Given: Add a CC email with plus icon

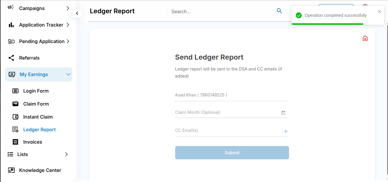Looking at the screenshot, I should [x=285, y=131].
